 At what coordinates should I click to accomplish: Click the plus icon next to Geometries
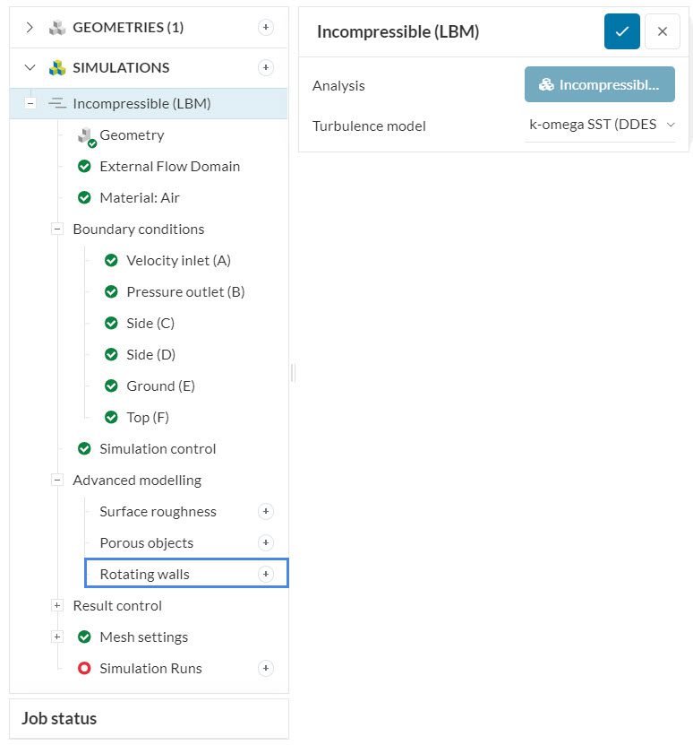pyautogui.click(x=265, y=27)
